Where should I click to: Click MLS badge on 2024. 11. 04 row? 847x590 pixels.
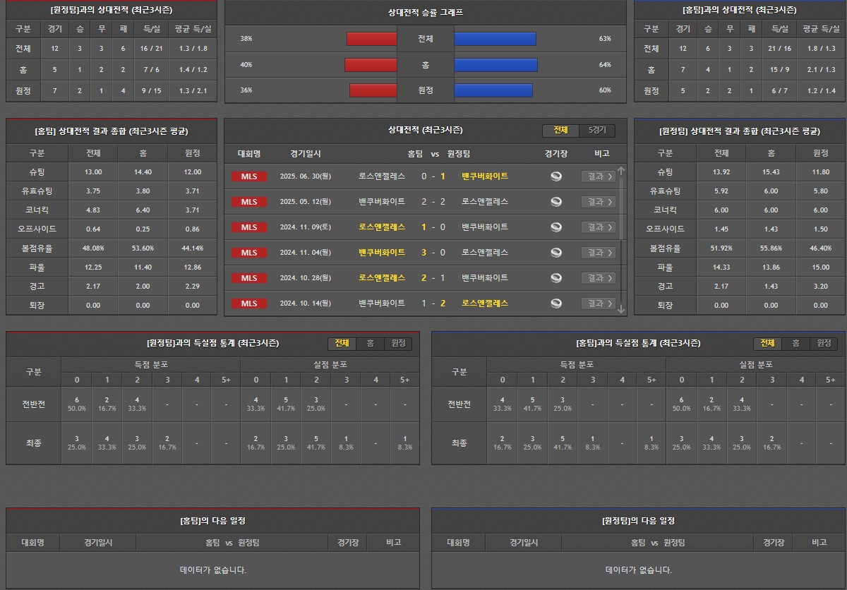click(249, 253)
